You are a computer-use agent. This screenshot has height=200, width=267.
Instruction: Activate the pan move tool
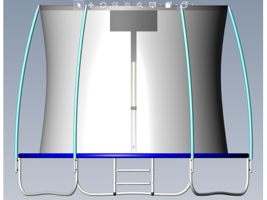click(x=91, y=5)
